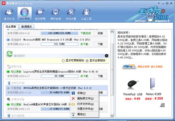This screenshot has width=175, height=121.
Task: Open the 驱动管理 folder icon
Action: (x=40, y=12)
